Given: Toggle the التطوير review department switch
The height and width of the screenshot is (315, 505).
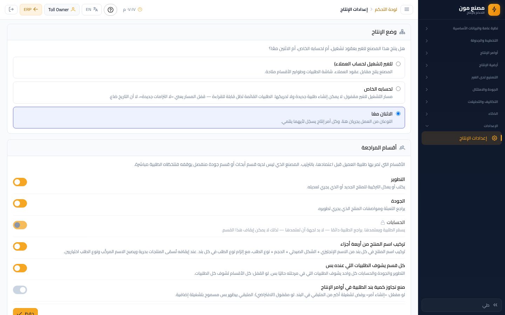Looking at the screenshot, I should [x=20, y=182].
